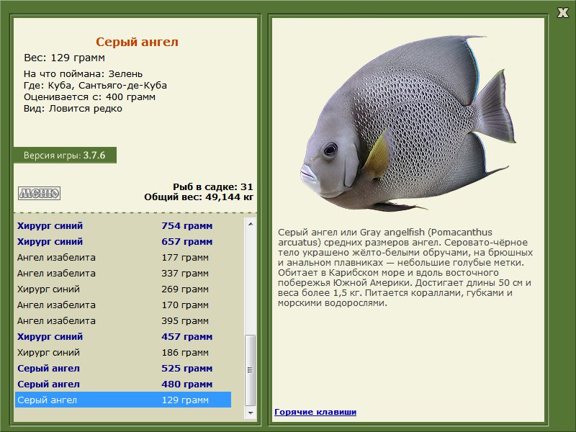Click the Где: Куба, Сантьяго-де-Куба line
The height and width of the screenshot is (432, 576).
point(95,86)
